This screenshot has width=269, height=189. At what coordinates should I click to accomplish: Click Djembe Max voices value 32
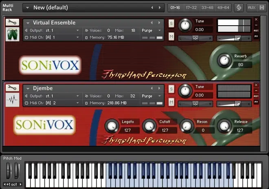pyautogui.click(x=132, y=96)
